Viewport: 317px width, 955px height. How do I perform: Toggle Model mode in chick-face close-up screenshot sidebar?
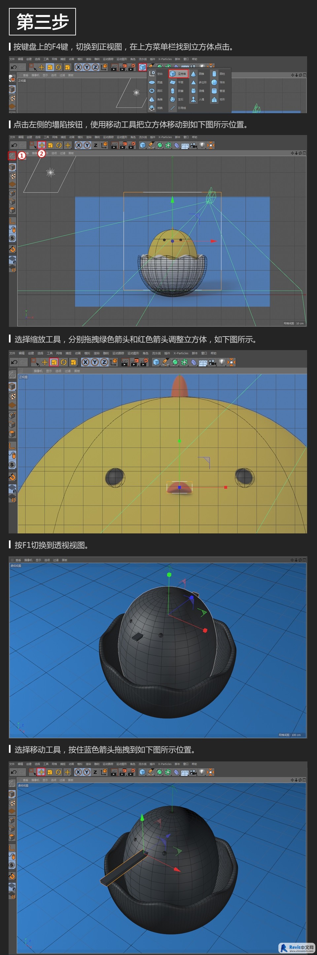[12, 386]
